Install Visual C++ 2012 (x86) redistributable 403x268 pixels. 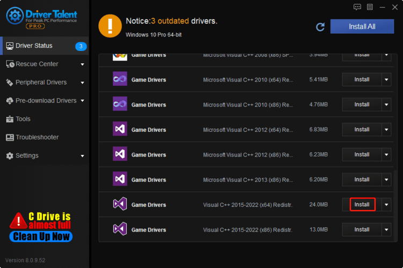tap(362, 154)
